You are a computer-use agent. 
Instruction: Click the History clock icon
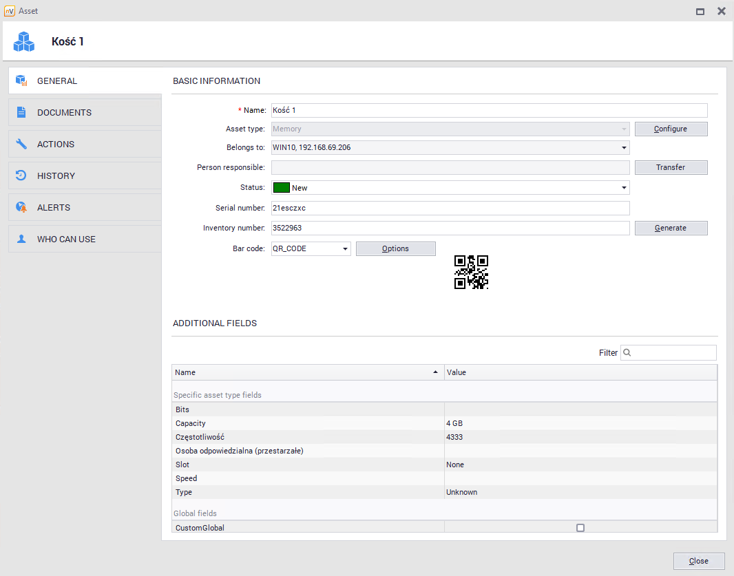21,175
